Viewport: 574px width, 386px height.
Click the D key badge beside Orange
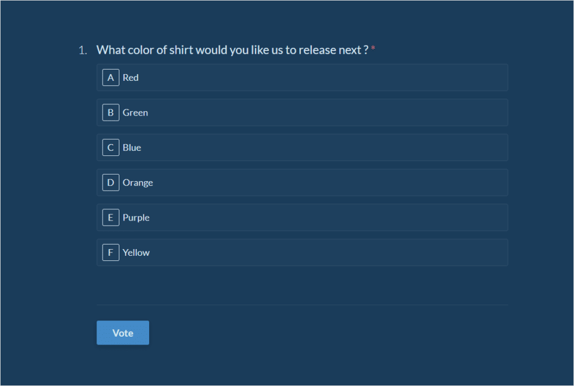tap(110, 182)
